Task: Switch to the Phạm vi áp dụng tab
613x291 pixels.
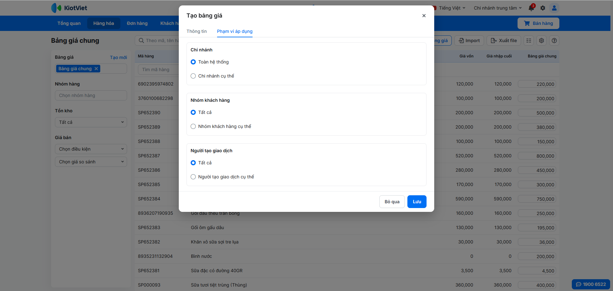Action: 235,31
